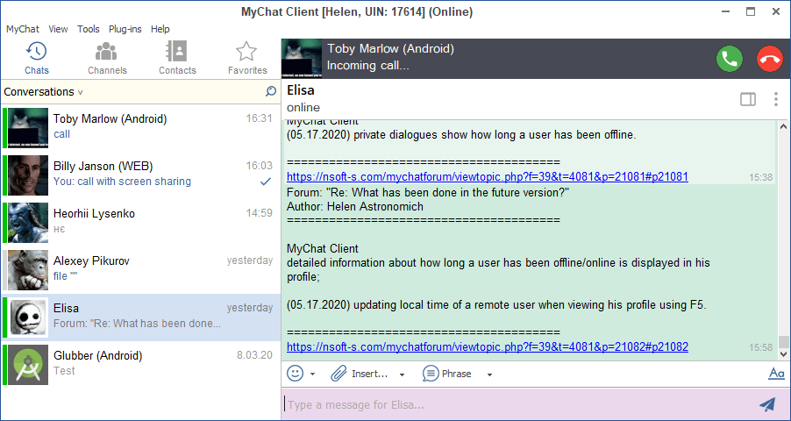Click 'You: call with screen sharing' preview

point(122,182)
